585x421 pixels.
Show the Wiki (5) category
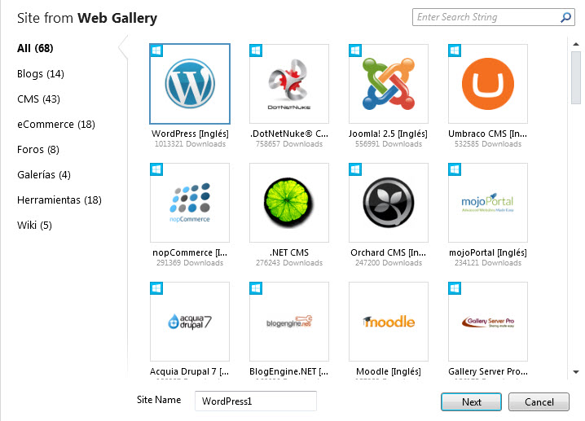pos(34,226)
